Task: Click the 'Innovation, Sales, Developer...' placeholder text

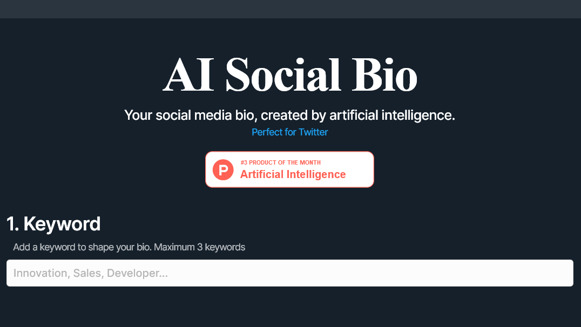Action: (91, 273)
